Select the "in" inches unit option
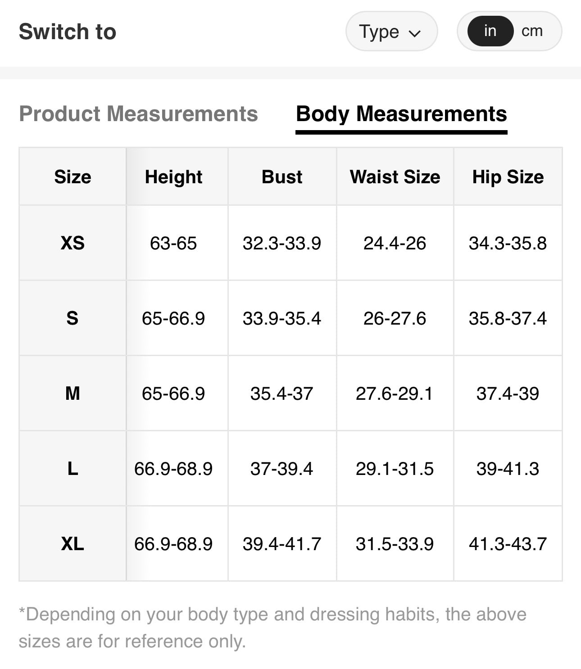This screenshot has width=581, height=669. (490, 31)
